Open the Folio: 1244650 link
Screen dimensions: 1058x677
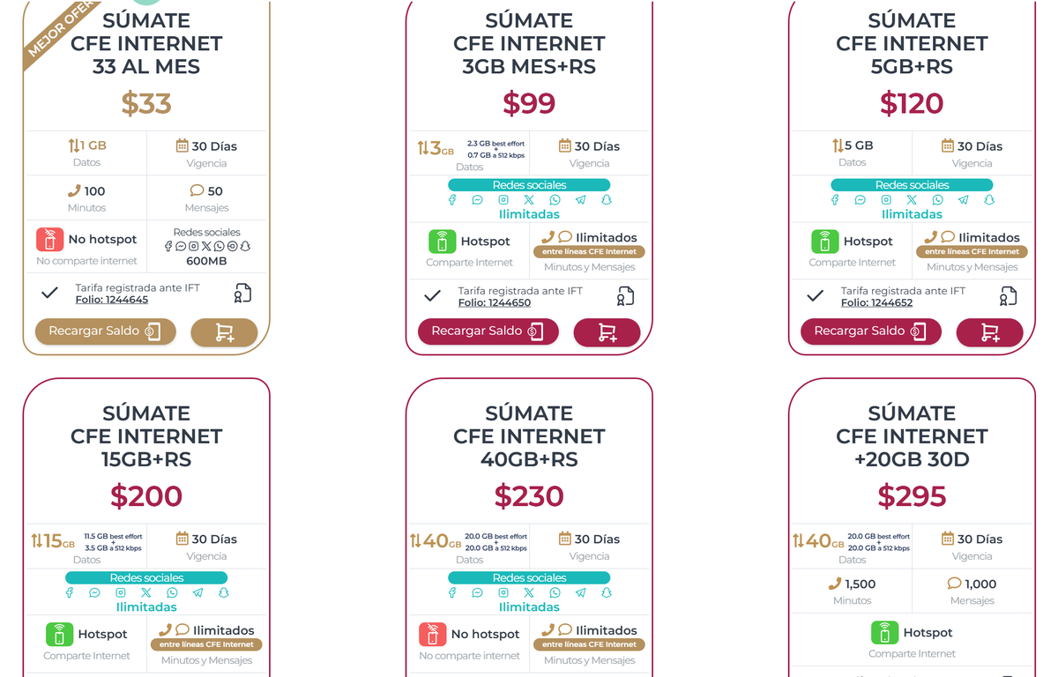pyautogui.click(x=495, y=302)
